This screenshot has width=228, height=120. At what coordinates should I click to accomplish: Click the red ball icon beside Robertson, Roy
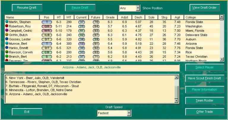(7, 26)
